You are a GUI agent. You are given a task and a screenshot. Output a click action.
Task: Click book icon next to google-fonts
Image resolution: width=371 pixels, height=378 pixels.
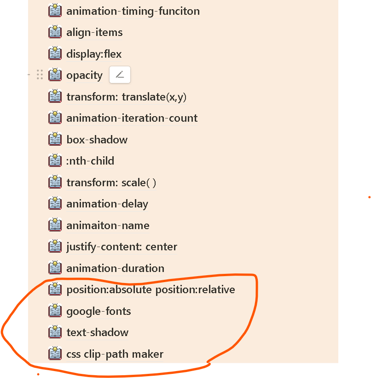pos(55,311)
